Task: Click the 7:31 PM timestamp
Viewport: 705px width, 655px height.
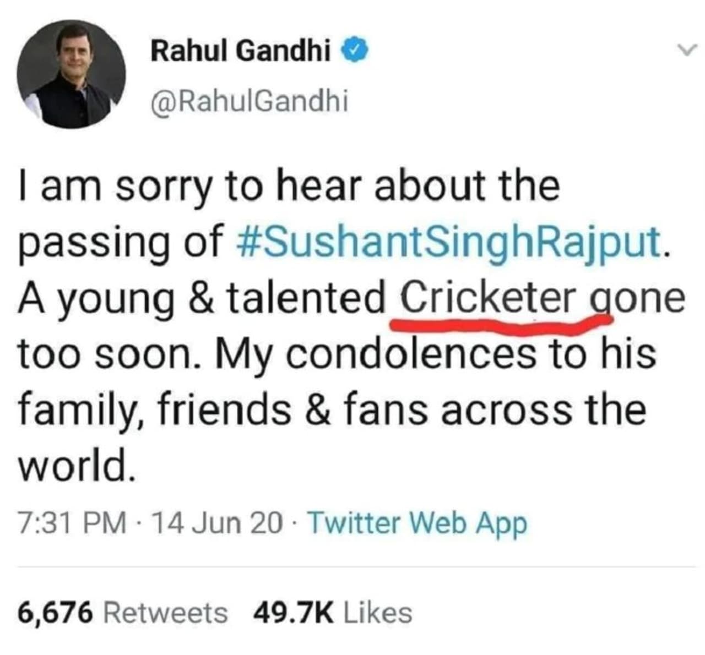Action: [x=72, y=523]
